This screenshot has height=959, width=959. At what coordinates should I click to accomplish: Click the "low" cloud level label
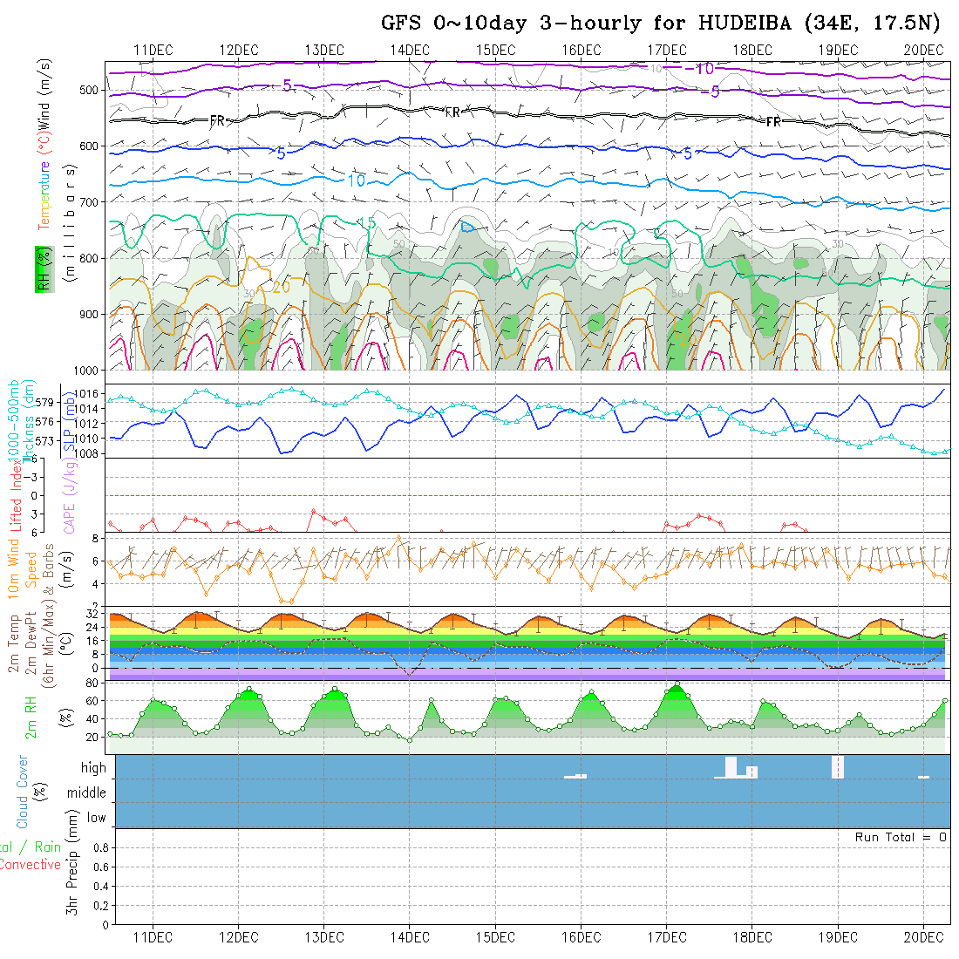coord(96,818)
